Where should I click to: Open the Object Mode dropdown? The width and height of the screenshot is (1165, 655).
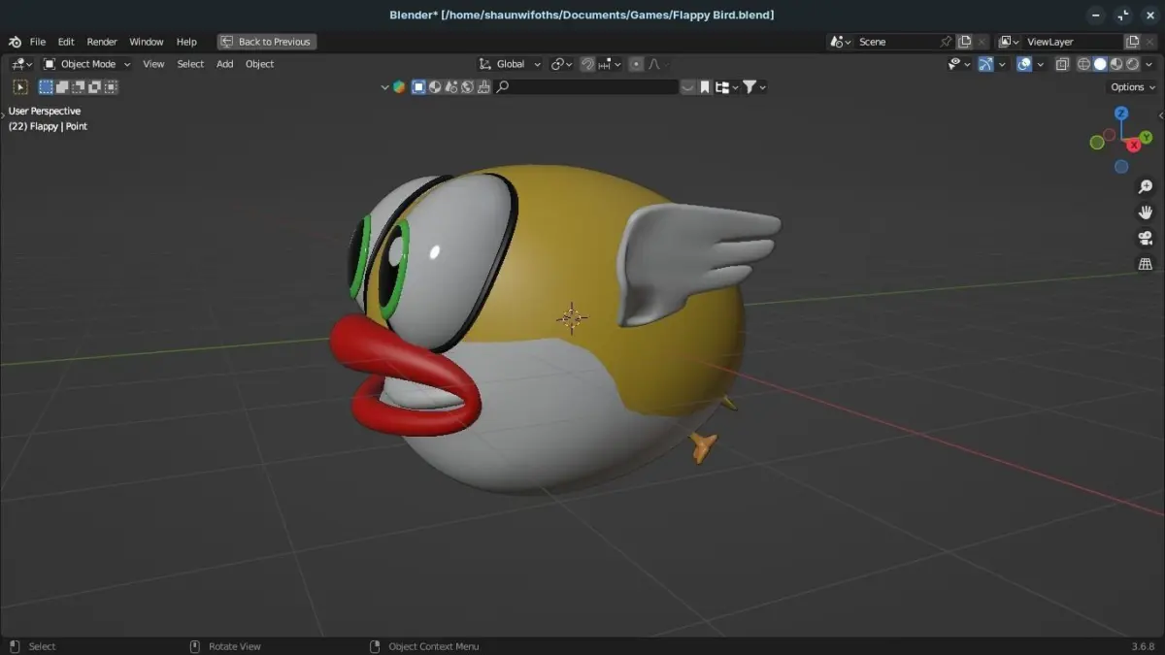[x=87, y=64]
